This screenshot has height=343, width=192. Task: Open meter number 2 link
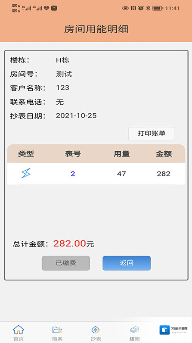(x=73, y=174)
